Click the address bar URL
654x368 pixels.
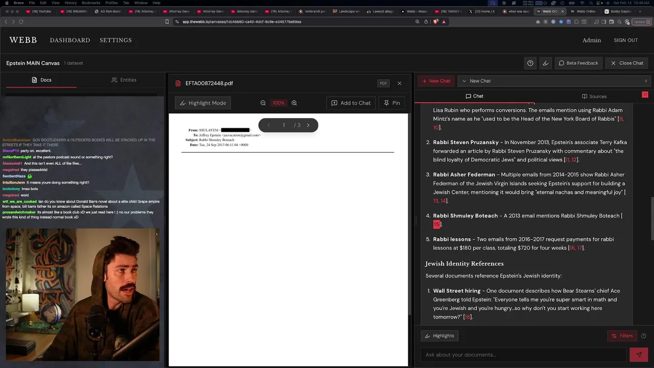click(242, 21)
